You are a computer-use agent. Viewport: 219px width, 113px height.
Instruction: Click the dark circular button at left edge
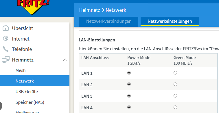pyautogui.click(x=1, y=106)
